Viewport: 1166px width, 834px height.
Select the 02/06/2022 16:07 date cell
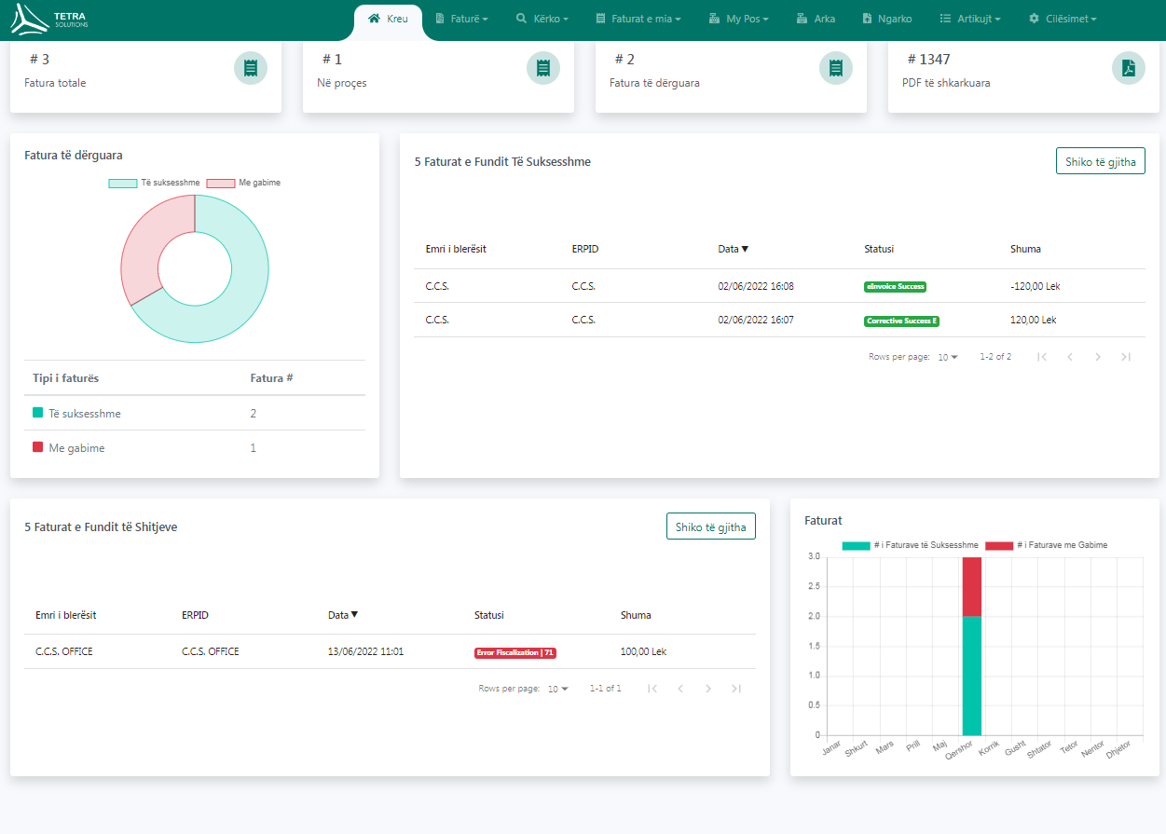pos(756,320)
